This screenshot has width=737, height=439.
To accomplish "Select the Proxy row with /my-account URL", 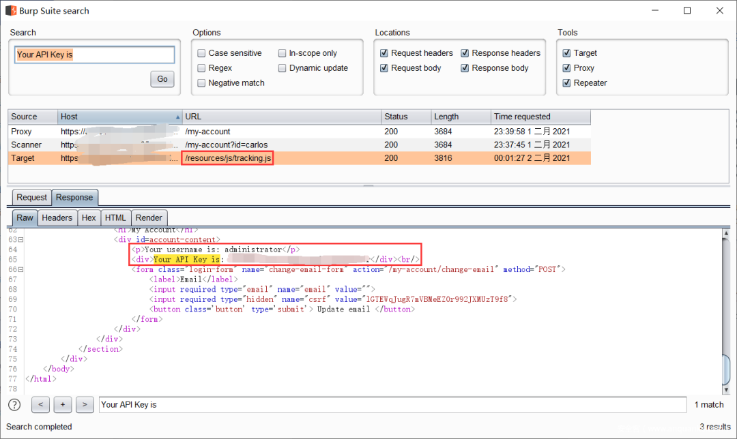I will pyautogui.click(x=300, y=132).
